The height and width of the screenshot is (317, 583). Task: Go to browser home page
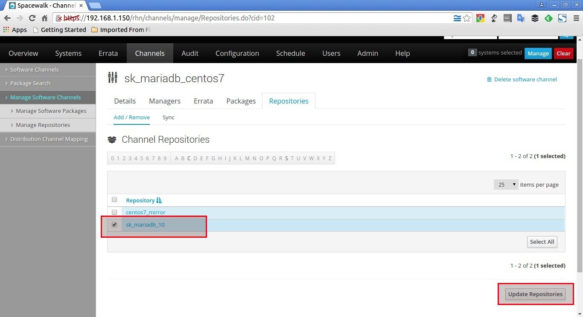point(44,18)
